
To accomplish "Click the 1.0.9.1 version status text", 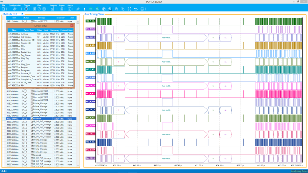I will 4,171.
